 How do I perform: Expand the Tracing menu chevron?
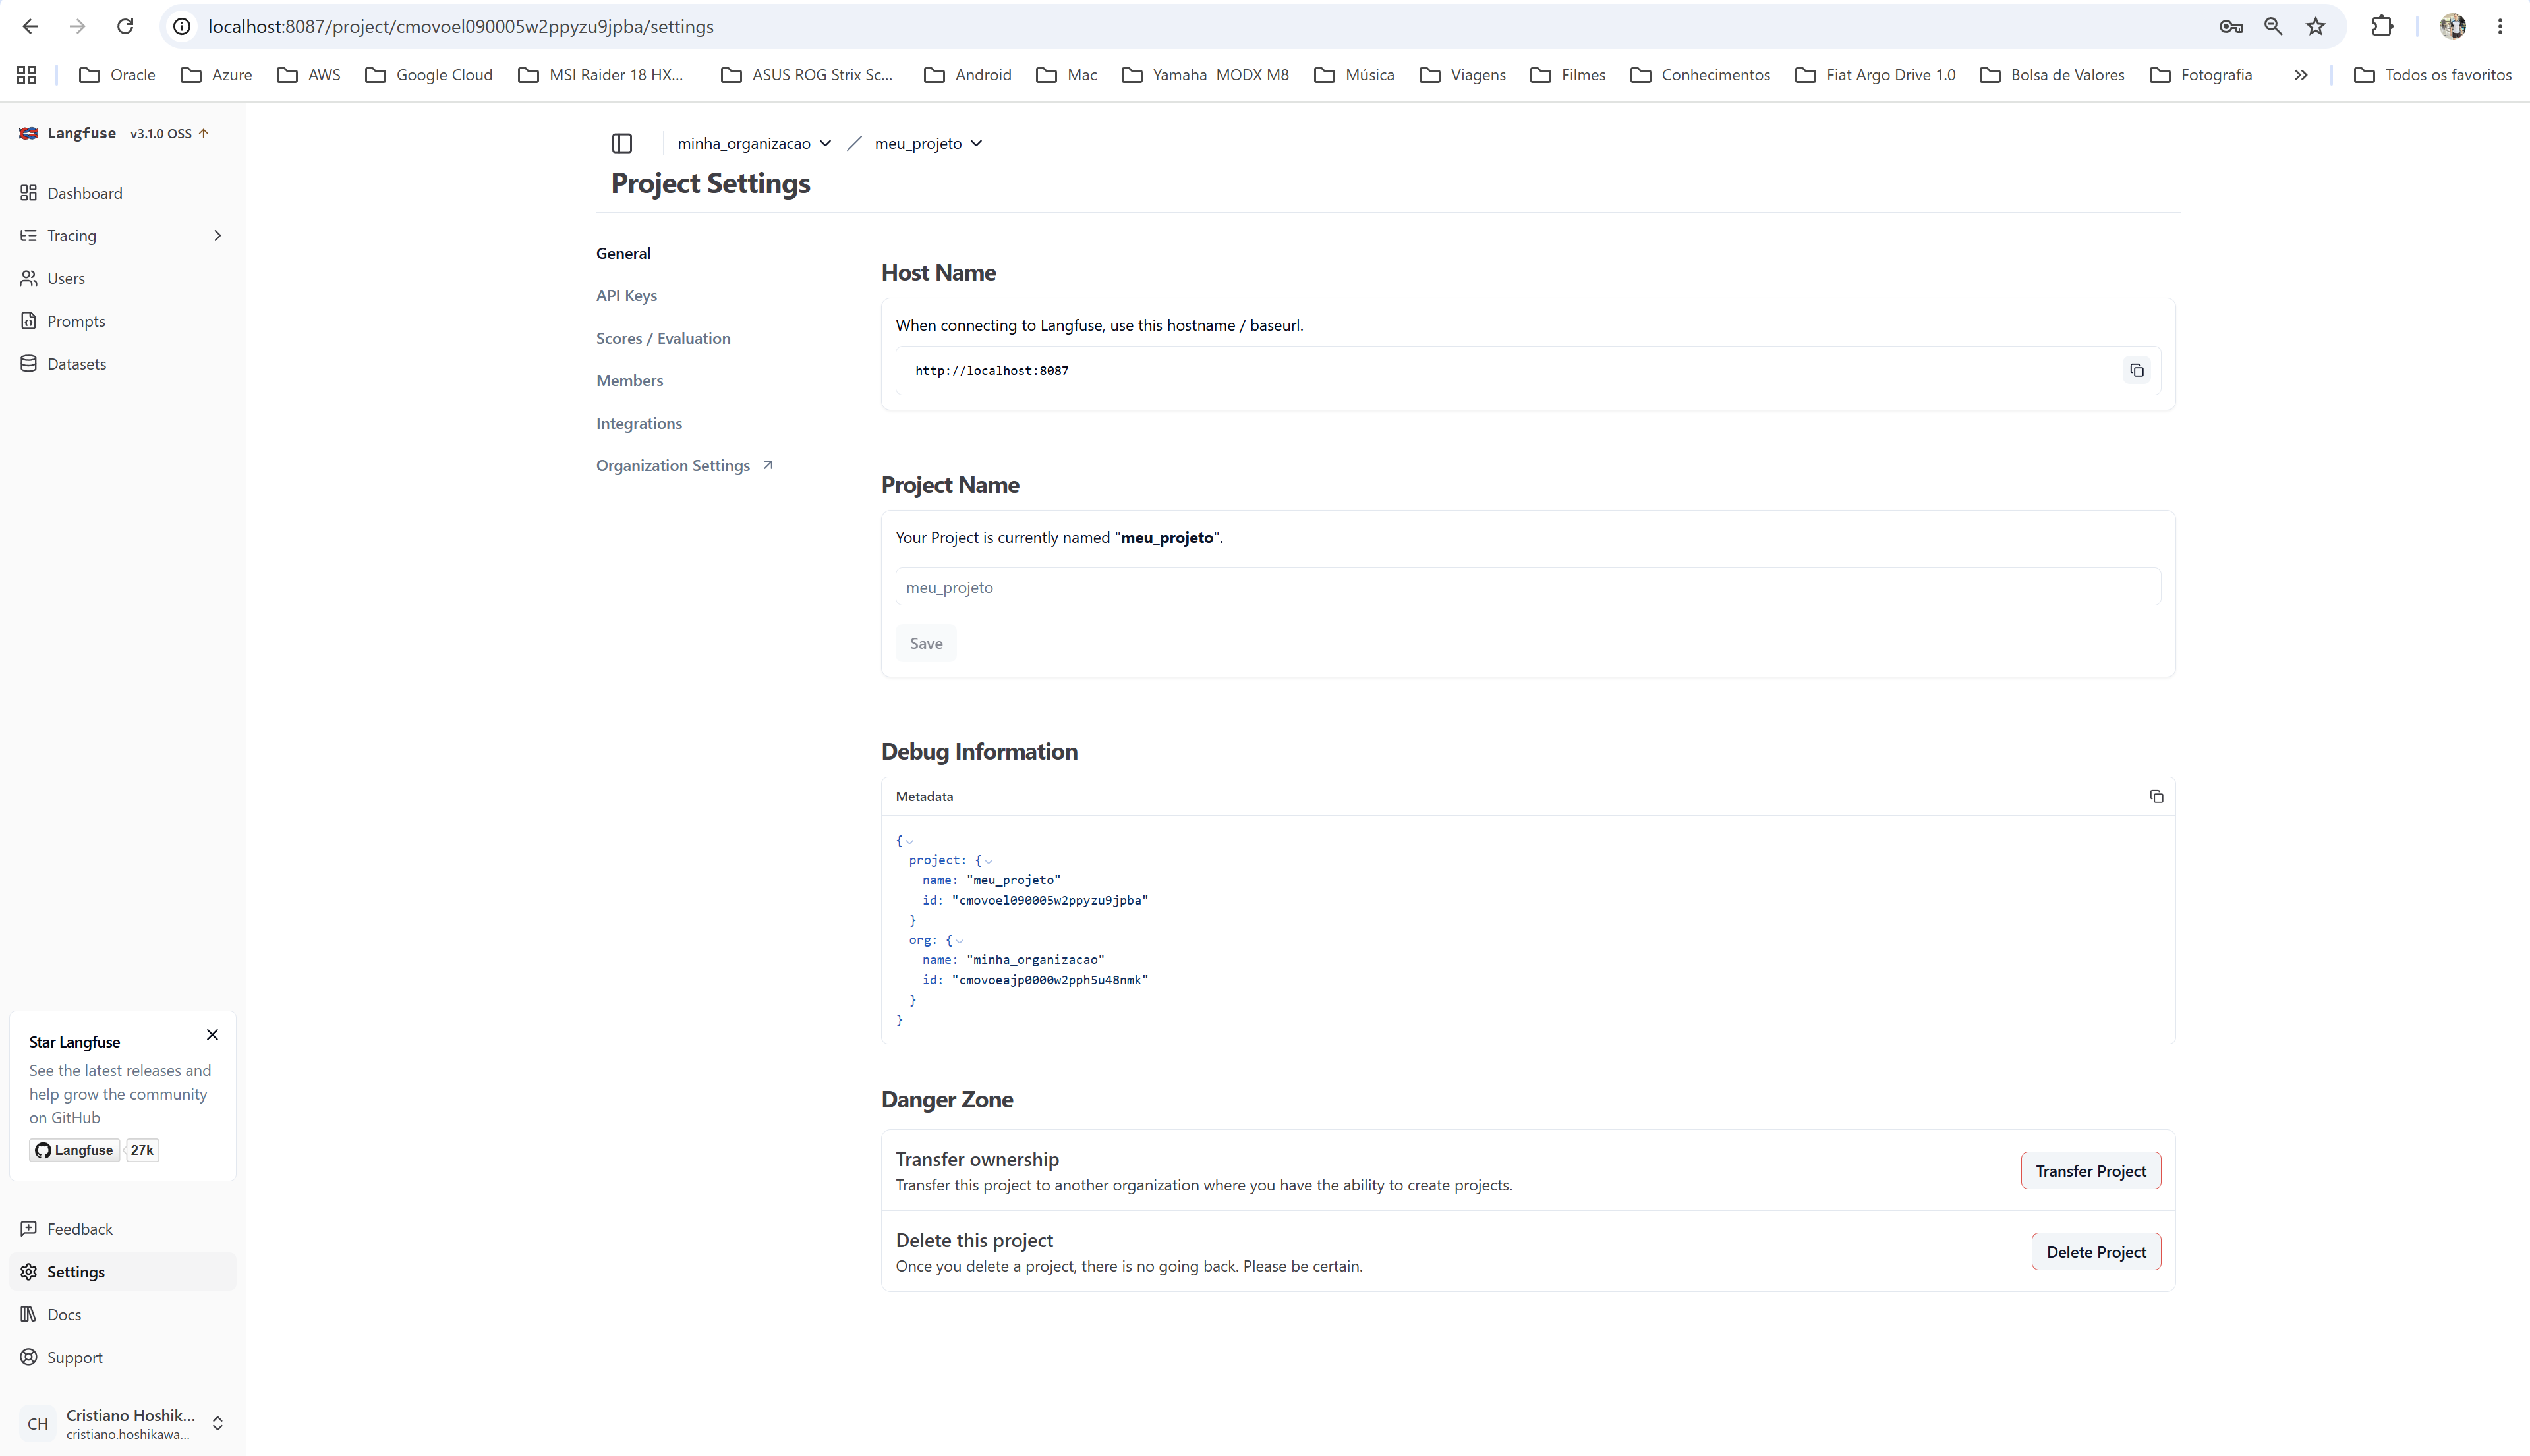click(x=217, y=236)
